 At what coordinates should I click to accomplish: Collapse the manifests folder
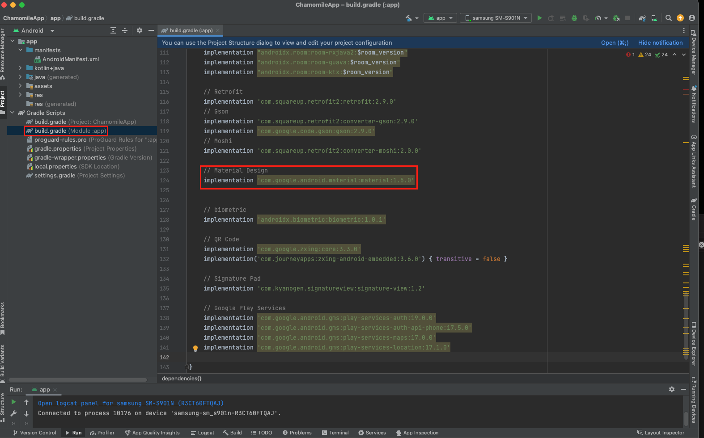[x=20, y=50]
